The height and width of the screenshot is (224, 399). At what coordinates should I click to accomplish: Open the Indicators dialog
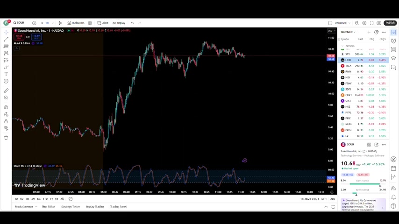pos(76,23)
